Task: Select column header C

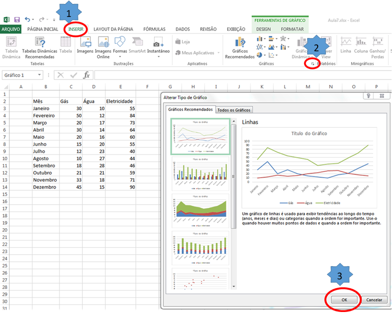Action: [x=71, y=87]
